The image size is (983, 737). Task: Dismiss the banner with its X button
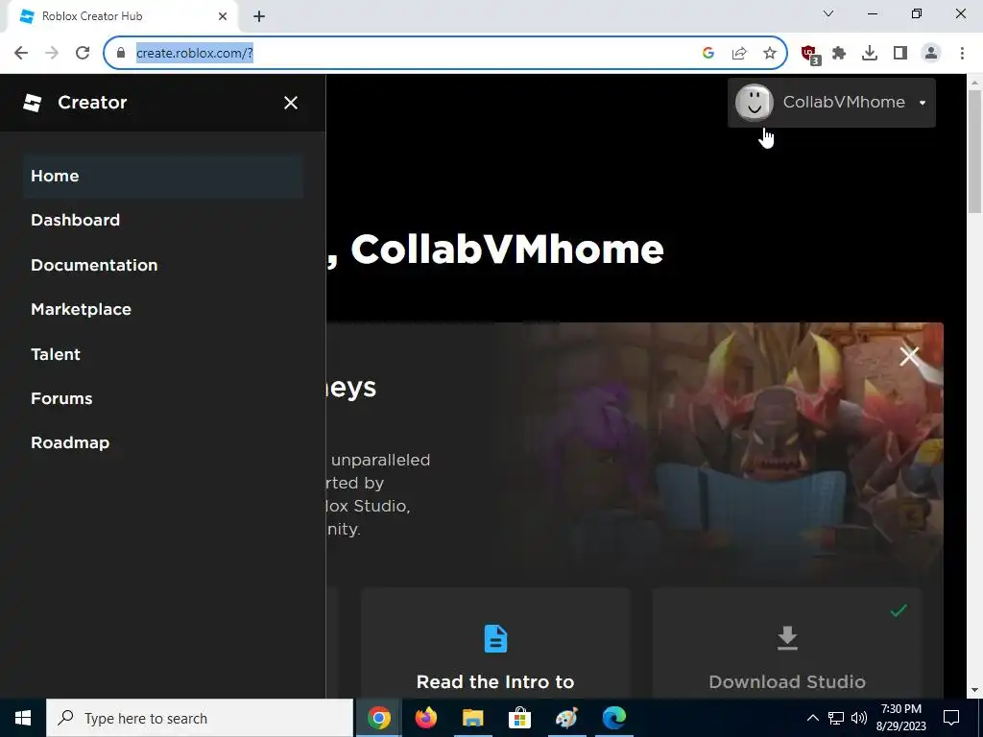pyautogui.click(x=909, y=356)
